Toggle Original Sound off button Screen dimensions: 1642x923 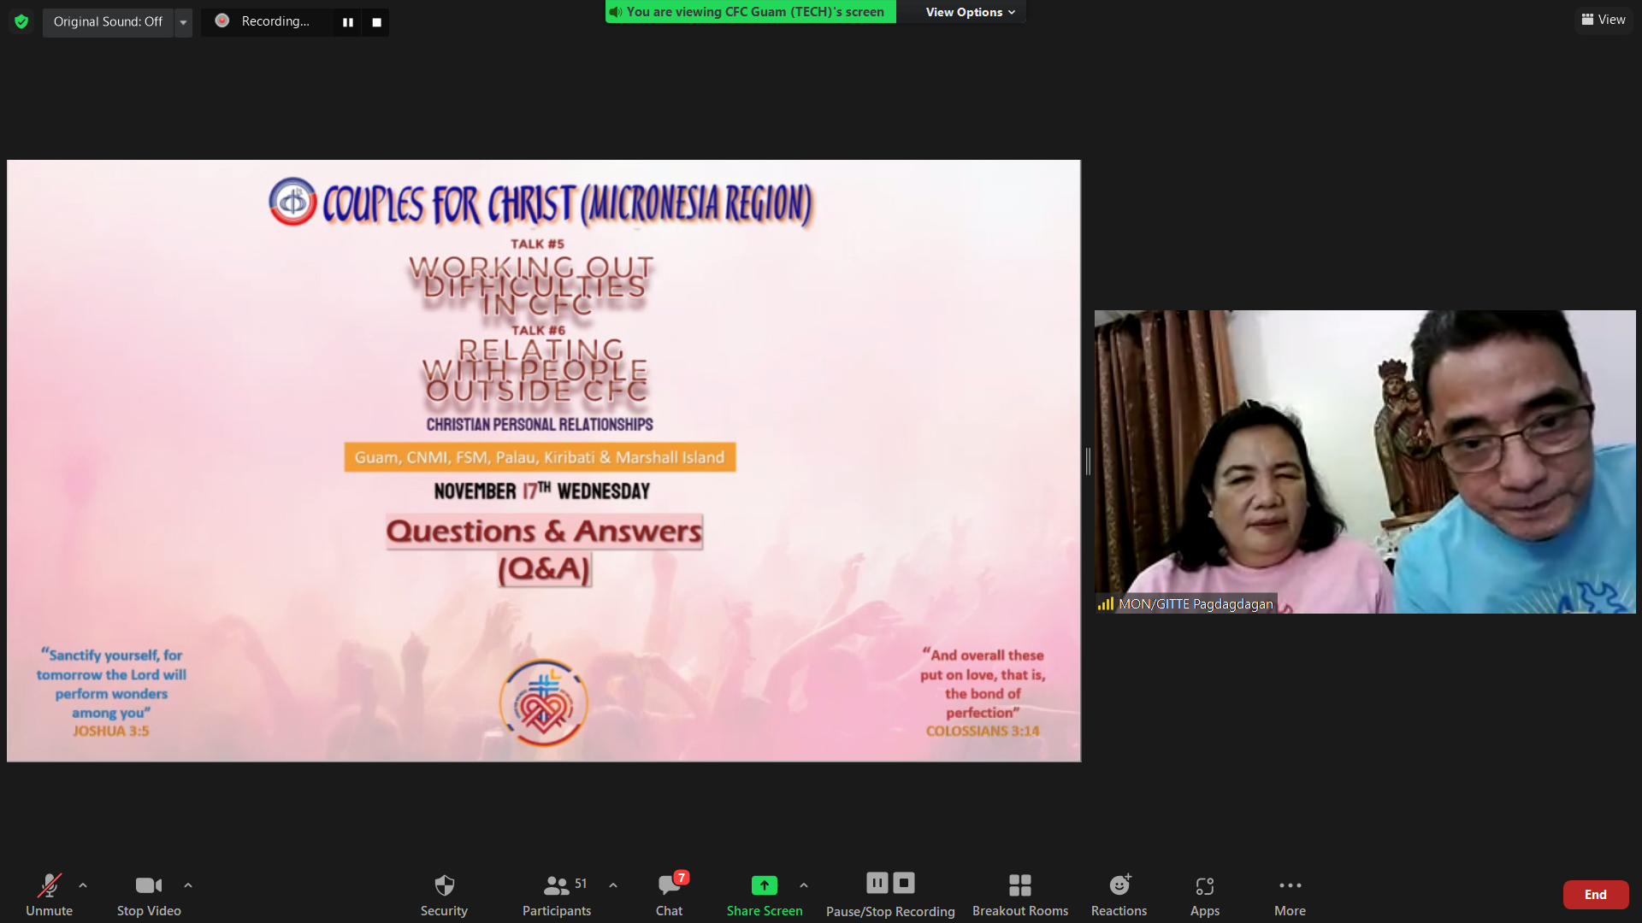pyautogui.click(x=108, y=21)
